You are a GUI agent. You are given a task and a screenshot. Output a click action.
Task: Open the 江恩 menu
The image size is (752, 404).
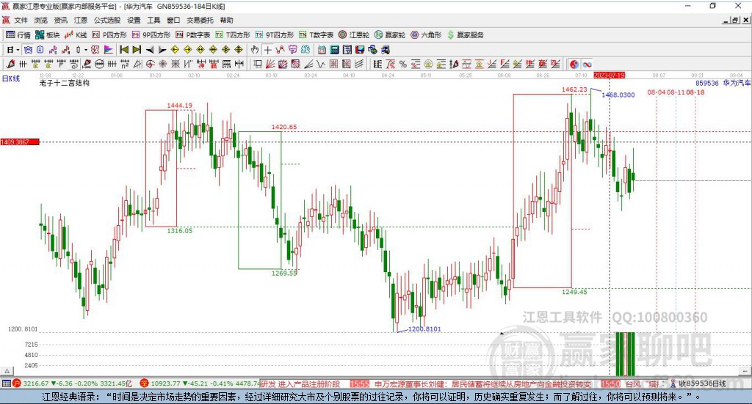click(x=81, y=20)
